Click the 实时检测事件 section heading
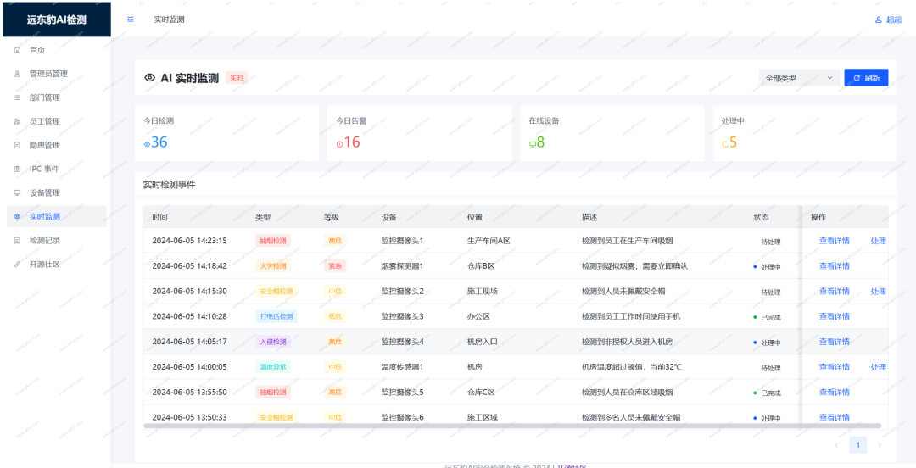This screenshot has width=916, height=468. [x=170, y=184]
